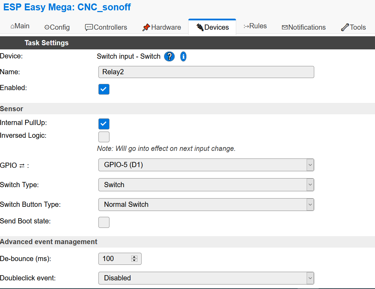Enable the Inversed Logic checkbox
The width and height of the screenshot is (375, 289).
104,137
